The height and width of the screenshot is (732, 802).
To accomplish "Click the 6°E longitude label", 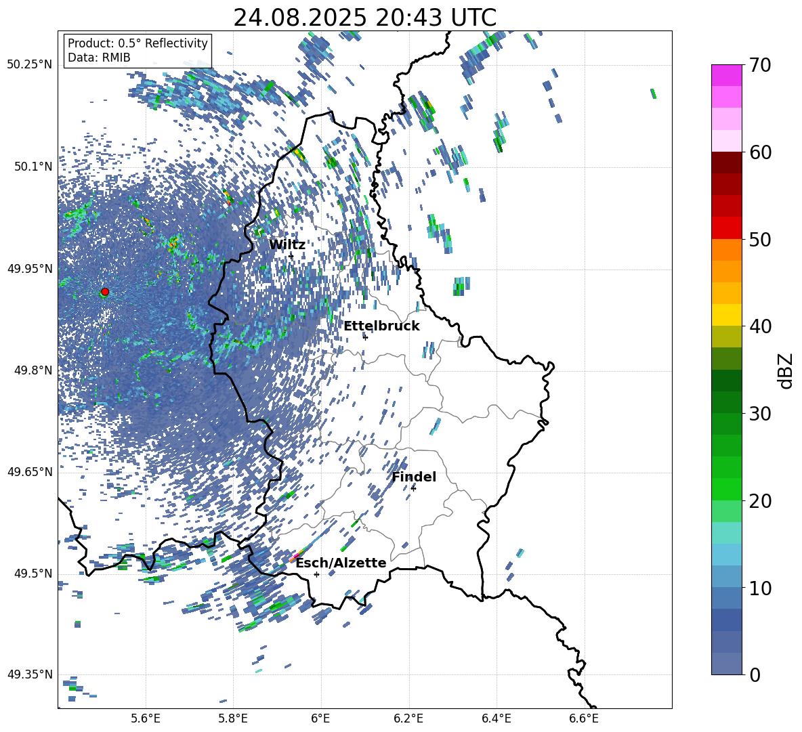I will click(320, 718).
